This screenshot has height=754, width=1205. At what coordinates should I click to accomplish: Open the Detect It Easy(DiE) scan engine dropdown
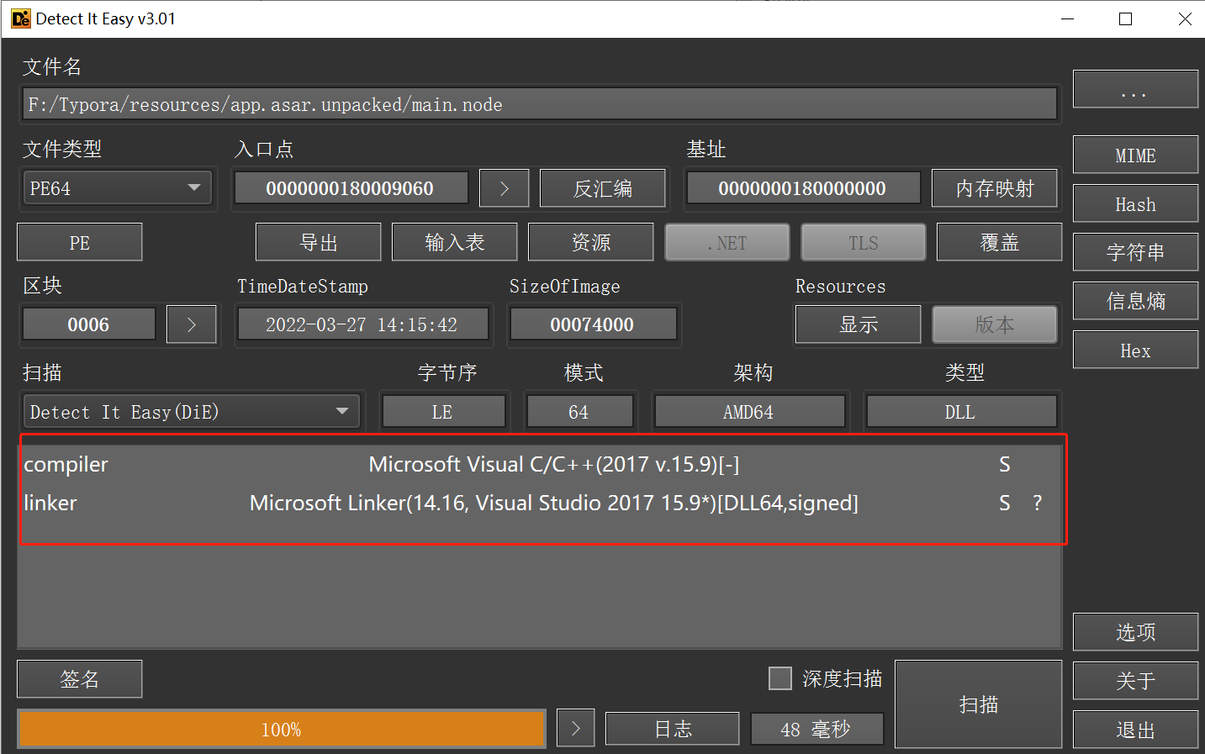[x=192, y=412]
